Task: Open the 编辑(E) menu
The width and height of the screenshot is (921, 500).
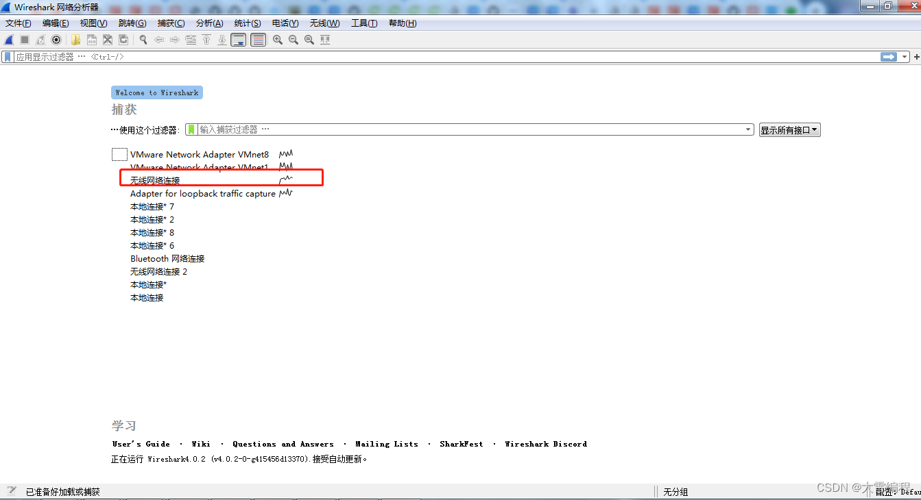Action: point(56,23)
